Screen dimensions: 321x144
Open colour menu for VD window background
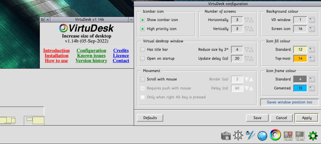(312, 20)
